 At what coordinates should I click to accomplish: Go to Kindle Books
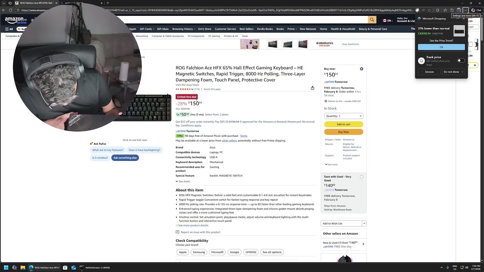(x=265, y=29)
